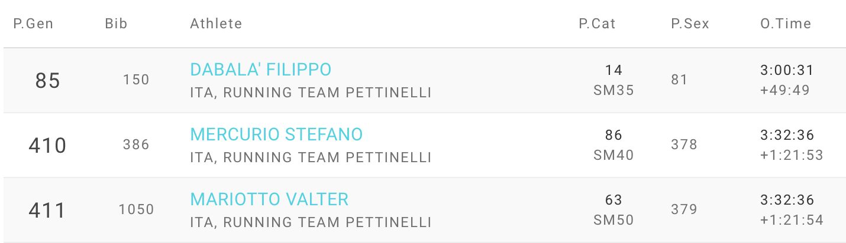Click the SM40 category label
The height and width of the screenshot is (243, 846).
click(613, 156)
